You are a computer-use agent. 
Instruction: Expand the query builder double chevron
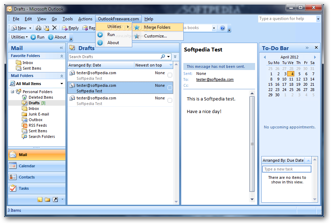coord(175,57)
